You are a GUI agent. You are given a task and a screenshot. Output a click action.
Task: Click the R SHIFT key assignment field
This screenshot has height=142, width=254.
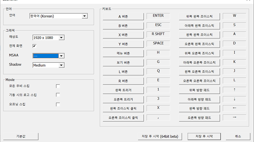pyautogui.click(x=158, y=34)
